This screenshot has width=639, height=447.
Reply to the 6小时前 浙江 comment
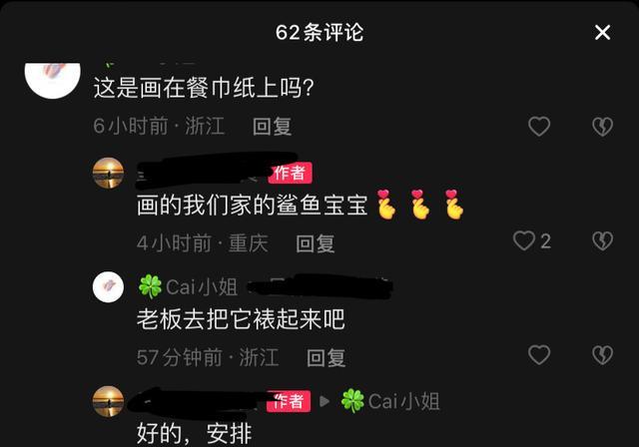(x=272, y=126)
